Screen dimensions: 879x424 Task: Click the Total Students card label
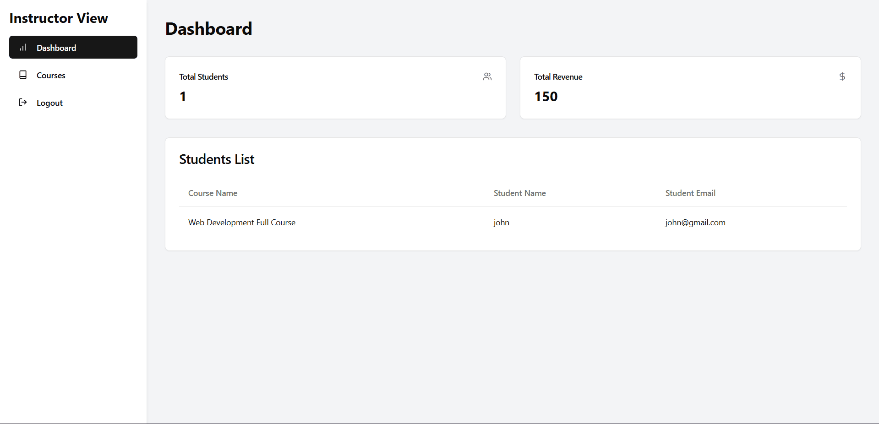203,77
